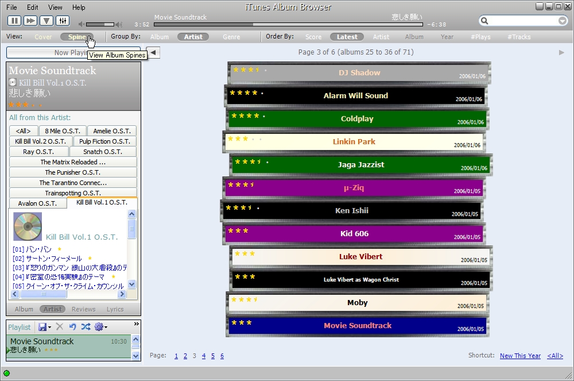Click the playlist scroll up arrow

pyautogui.click(x=135, y=339)
